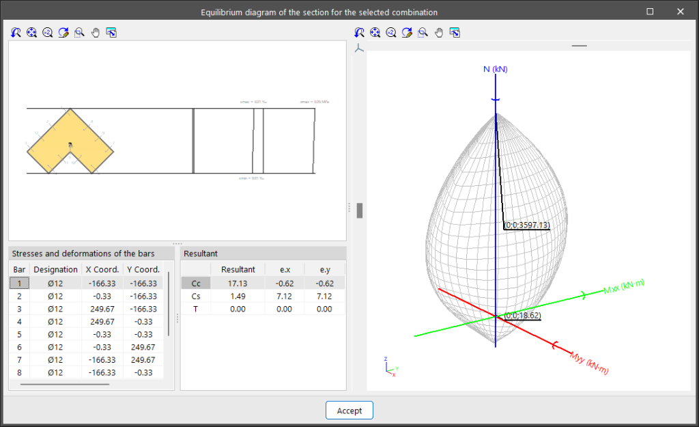699x427 pixels.
Task: Click the axis orientation widget icon
Action: coord(358,48)
